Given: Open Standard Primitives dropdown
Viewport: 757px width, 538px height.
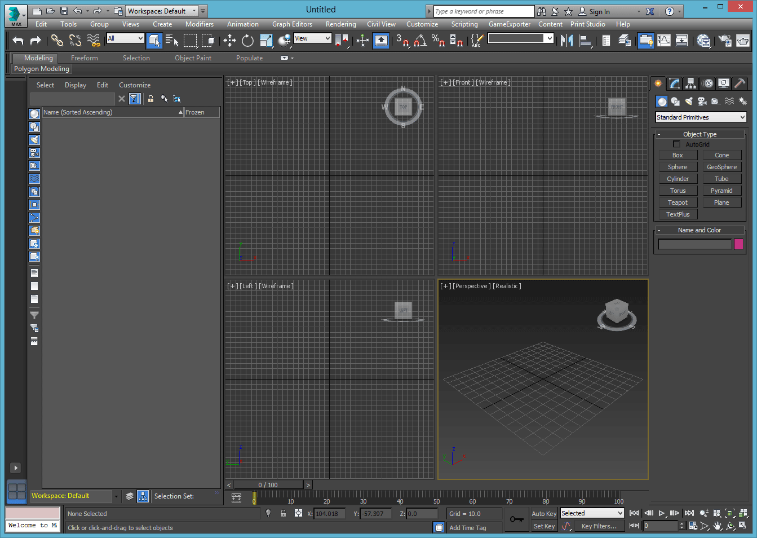Looking at the screenshot, I should click(x=701, y=117).
